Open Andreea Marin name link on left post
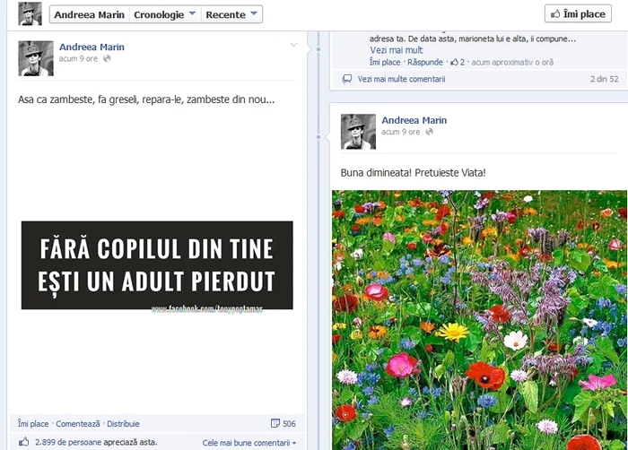The image size is (628, 450). [x=92, y=47]
